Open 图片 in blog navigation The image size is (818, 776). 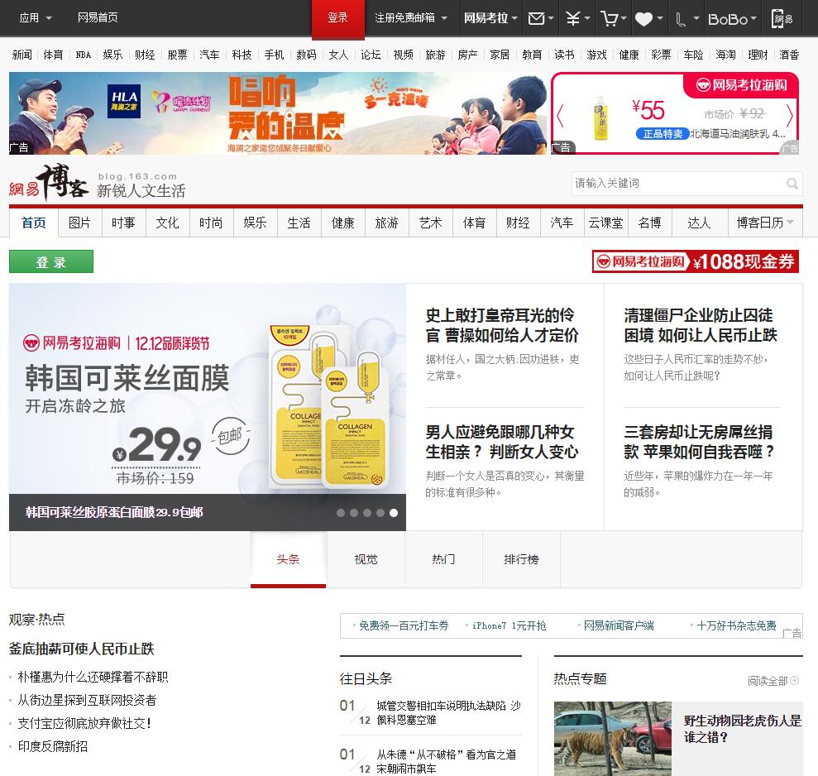80,223
